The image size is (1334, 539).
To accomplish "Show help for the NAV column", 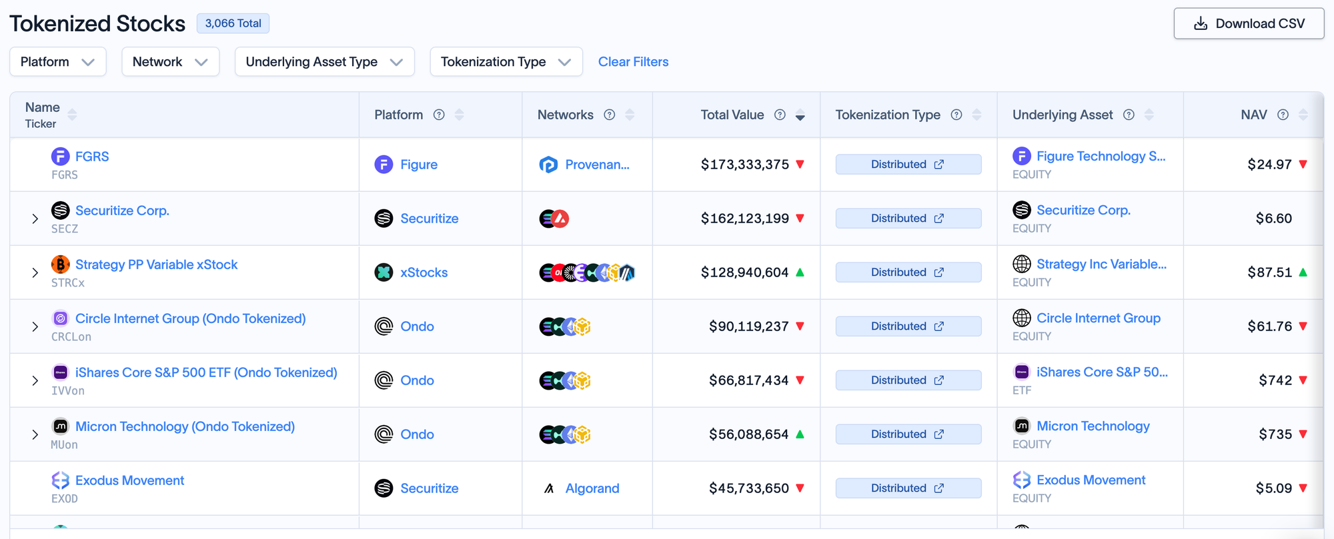I will (1283, 115).
